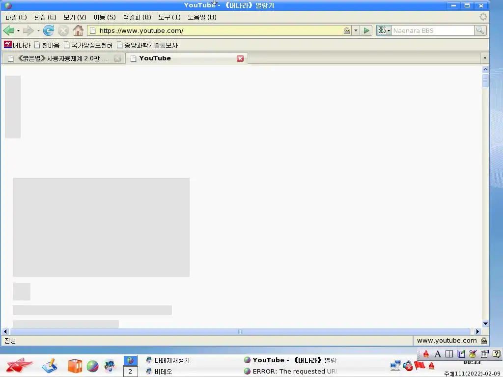The height and width of the screenshot is (377, 503).
Task: Open the 내나라 bookmark
Action: [17, 45]
